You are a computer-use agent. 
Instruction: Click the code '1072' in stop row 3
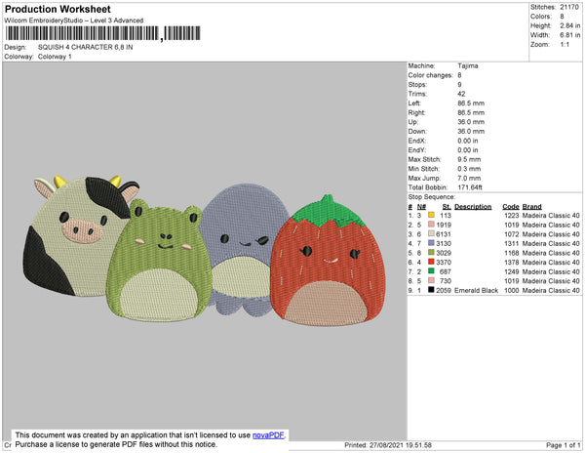point(512,234)
